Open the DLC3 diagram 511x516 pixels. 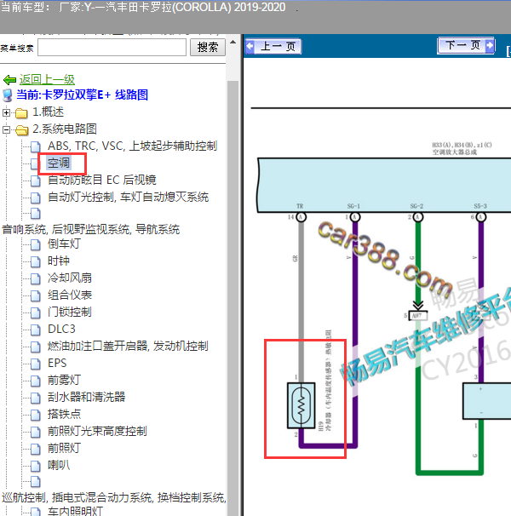pyautogui.click(x=61, y=329)
